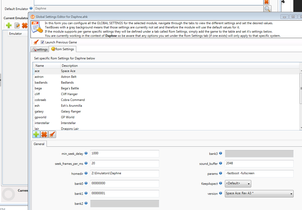Switch to the settings tab
Viewport: 302px width, 210px height.
[40, 49]
